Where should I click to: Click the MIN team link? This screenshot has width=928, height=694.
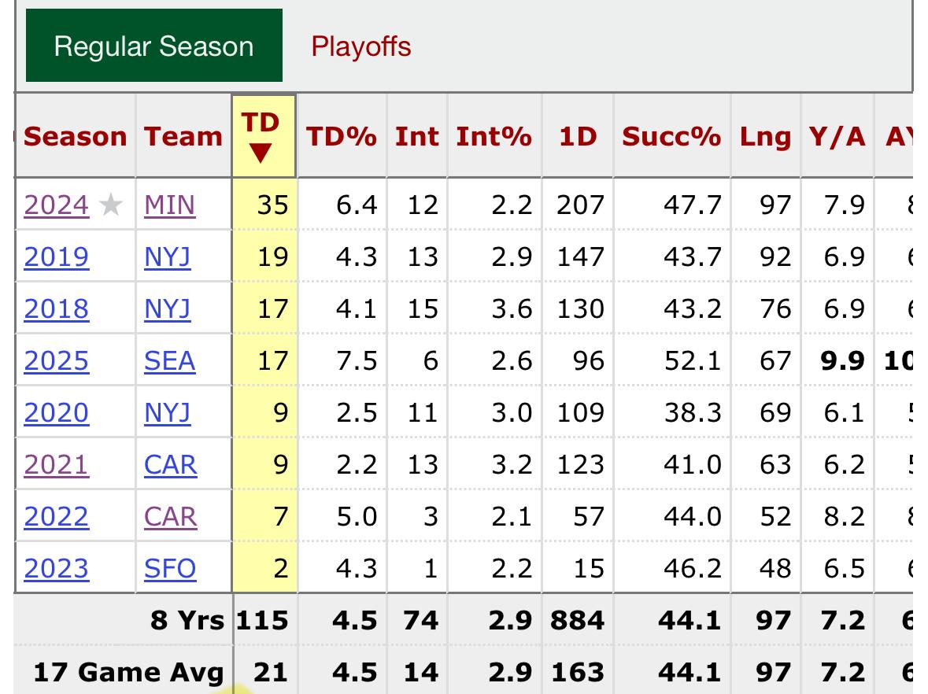tap(169, 205)
